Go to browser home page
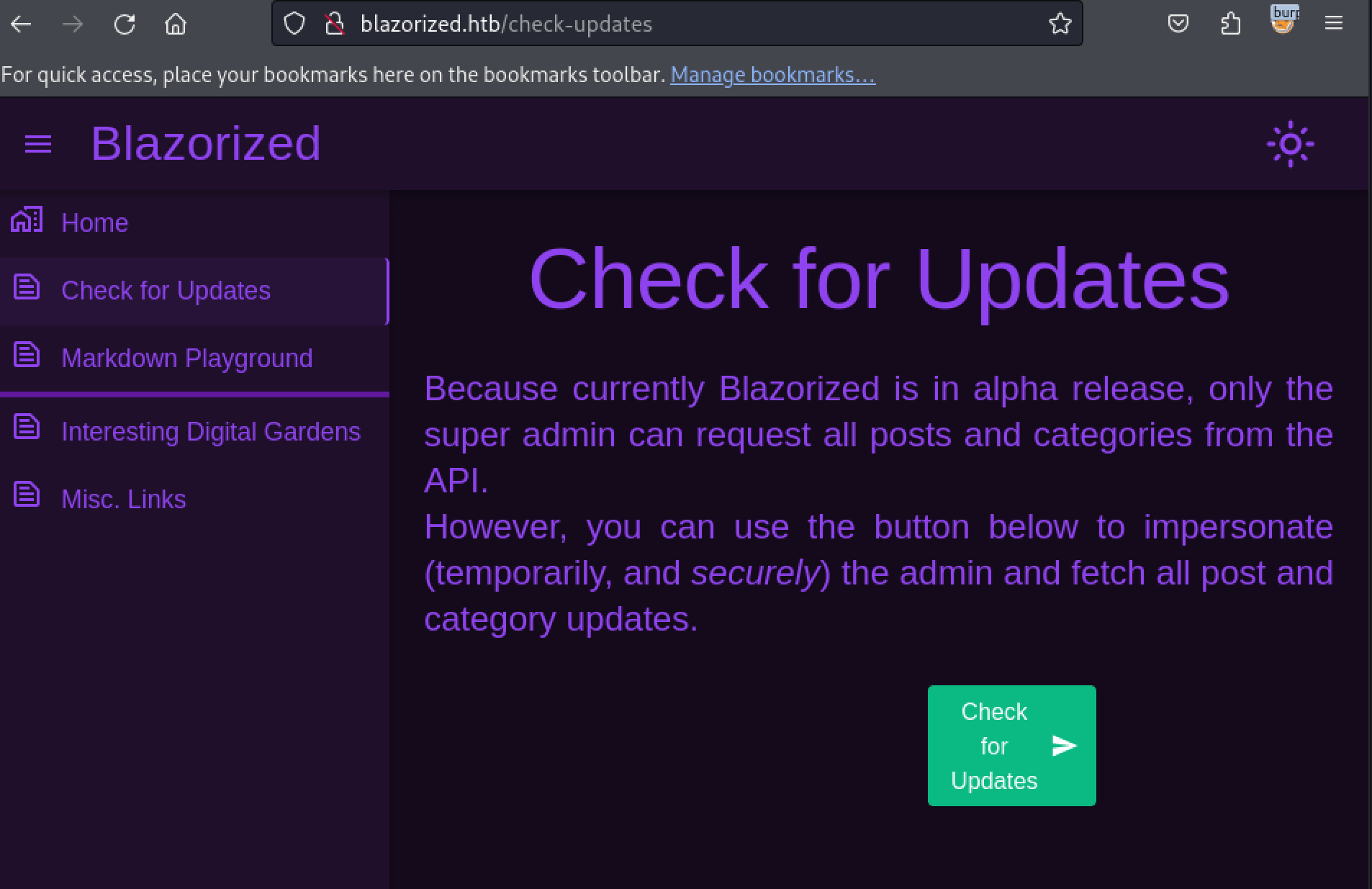 (x=176, y=24)
